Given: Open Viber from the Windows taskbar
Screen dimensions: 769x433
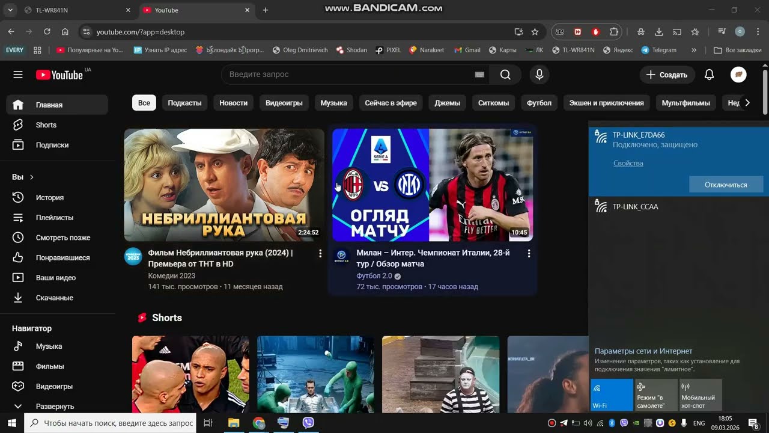Looking at the screenshot, I should pyautogui.click(x=308, y=423).
